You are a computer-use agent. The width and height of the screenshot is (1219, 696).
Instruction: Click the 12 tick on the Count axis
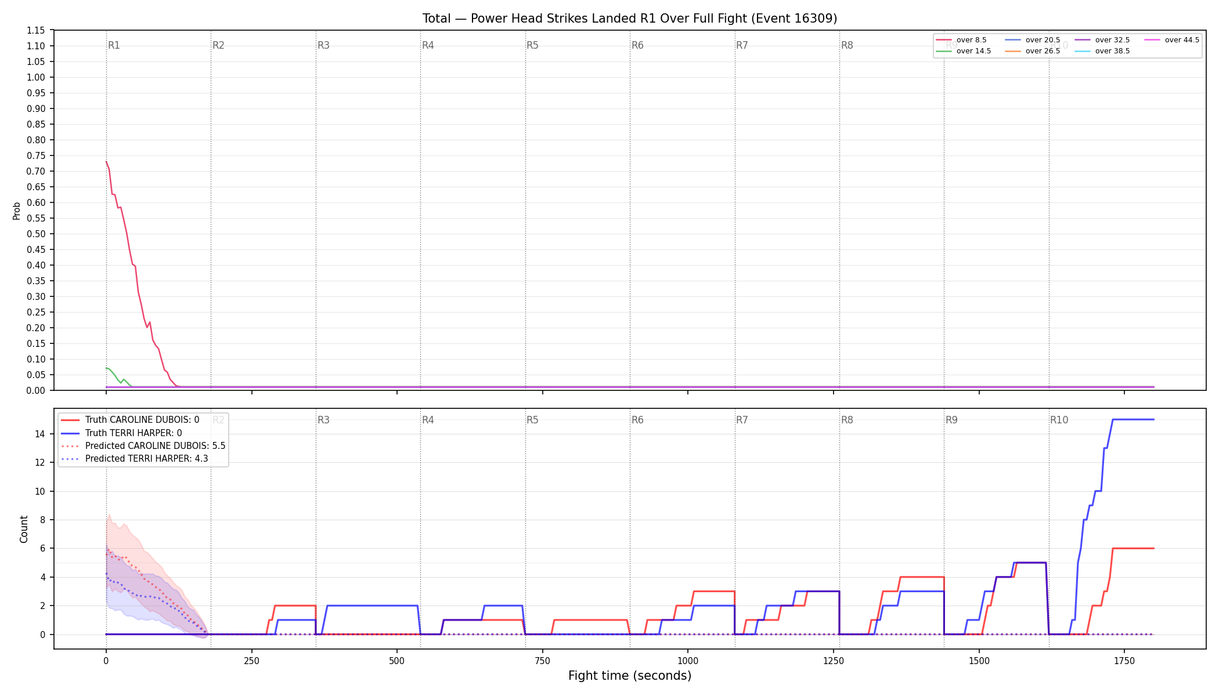40,462
